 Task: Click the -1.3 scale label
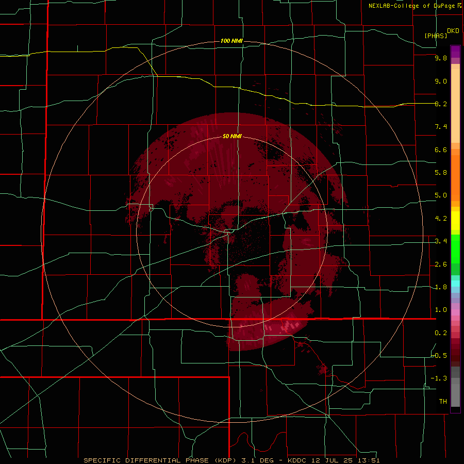click(x=439, y=378)
